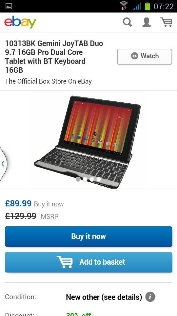This screenshot has width=177, height=316.
Task: Click the Buy it now button
Action: (x=88, y=236)
